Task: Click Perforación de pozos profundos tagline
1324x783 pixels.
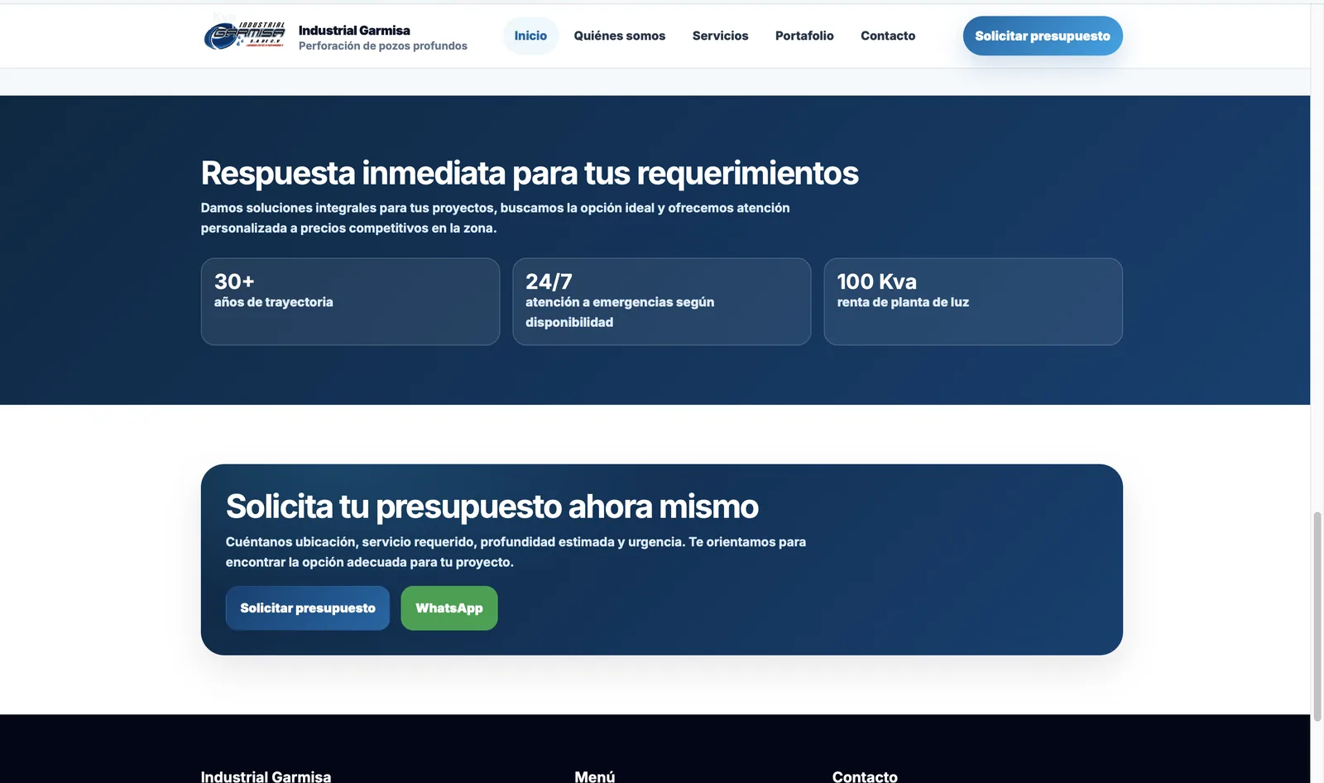Action: [383, 46]
